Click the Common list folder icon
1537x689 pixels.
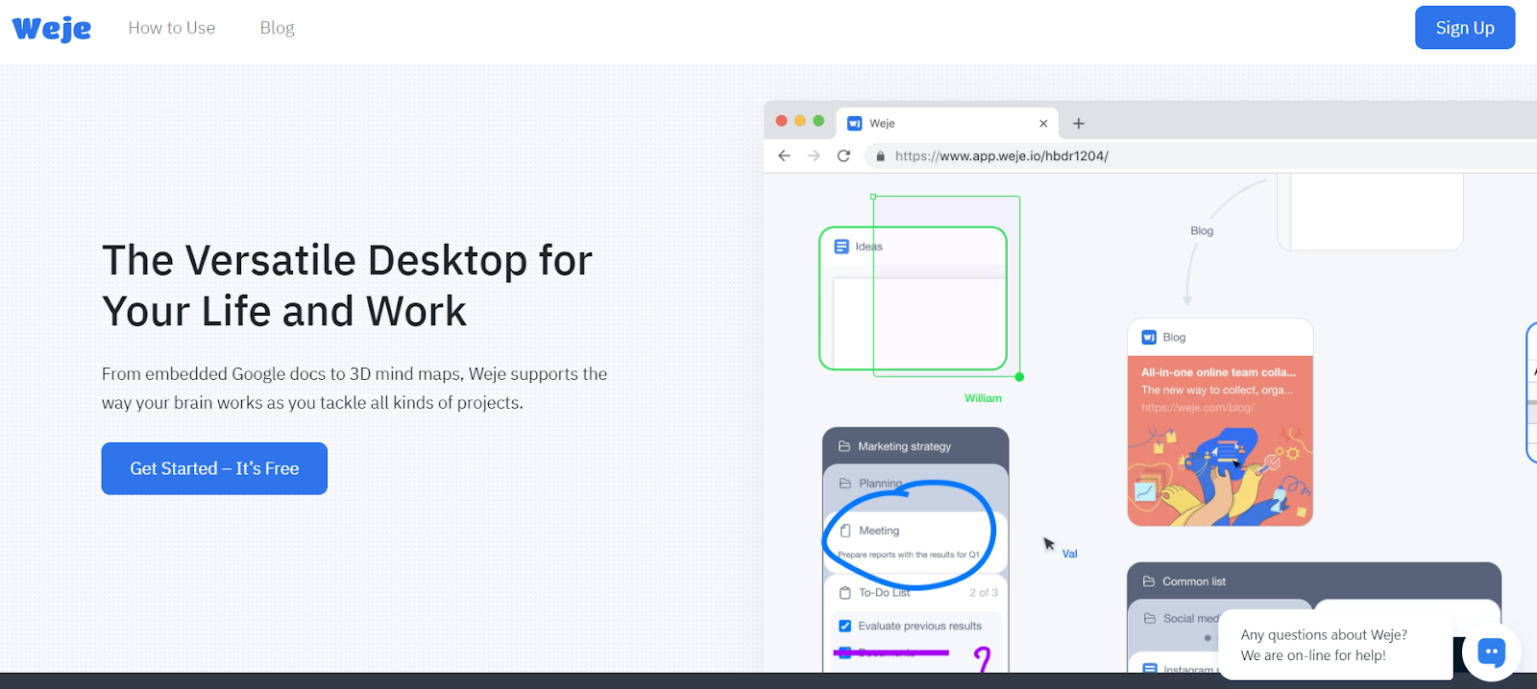click(x=1149, y=582)
